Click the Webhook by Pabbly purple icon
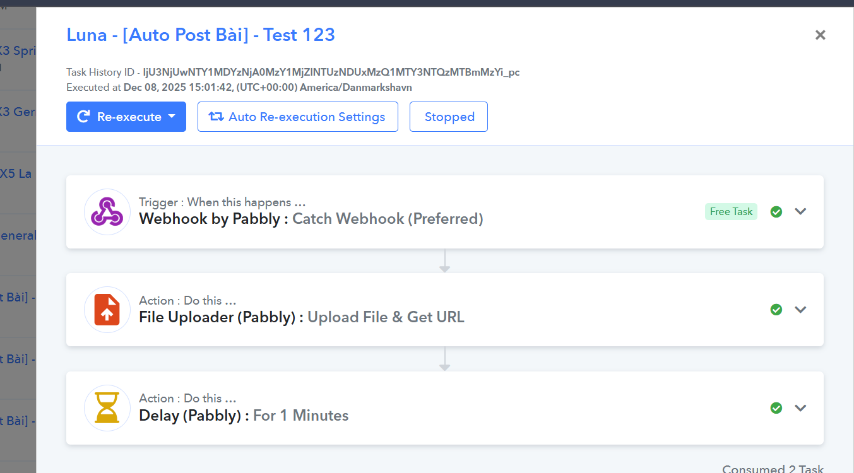 107,212
